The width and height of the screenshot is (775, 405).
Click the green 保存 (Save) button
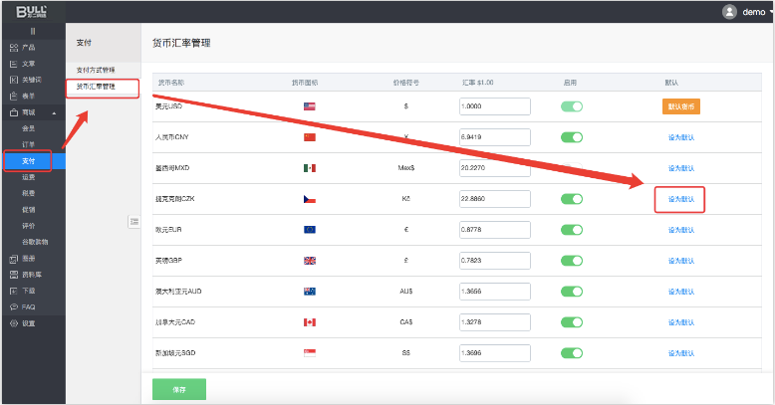coord(179,388)
